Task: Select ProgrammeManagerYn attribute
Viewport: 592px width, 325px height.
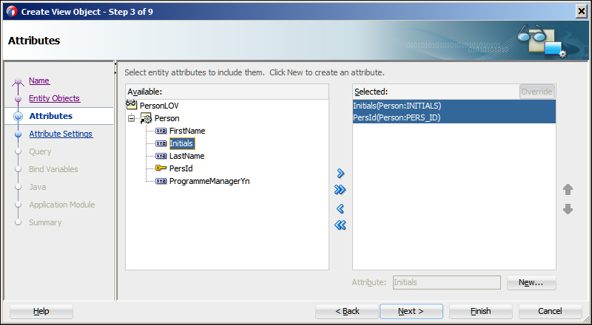Action: [209, 181]
